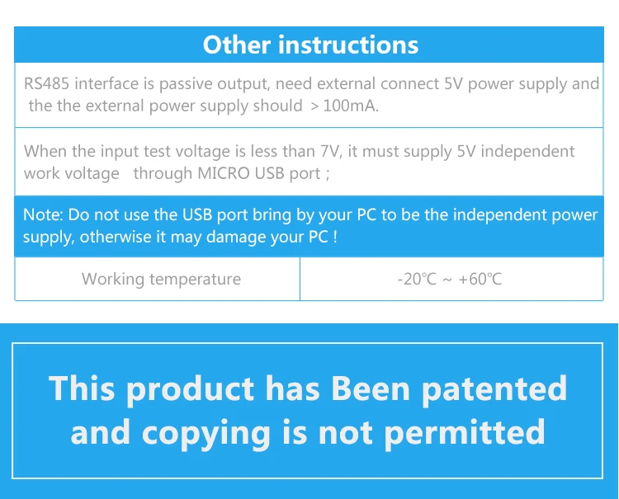Click the "+60℃" maximum temperature value
This screenshot has width=619, height=499.
480,280
